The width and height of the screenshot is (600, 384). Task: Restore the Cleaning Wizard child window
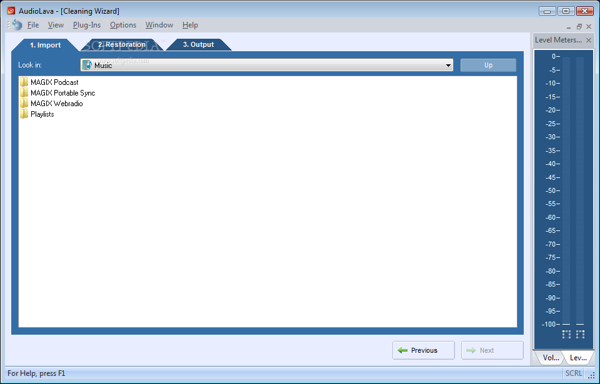click(579, 27)
